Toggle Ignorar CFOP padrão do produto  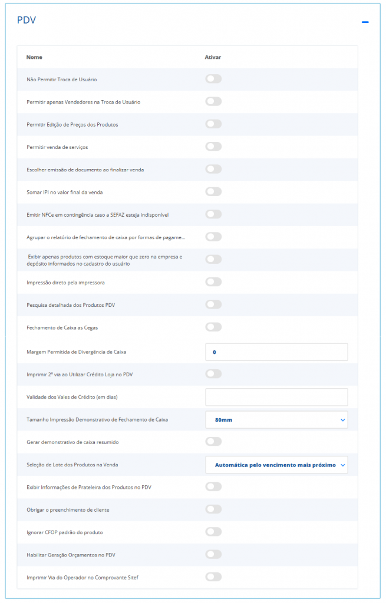coord(213,532)
